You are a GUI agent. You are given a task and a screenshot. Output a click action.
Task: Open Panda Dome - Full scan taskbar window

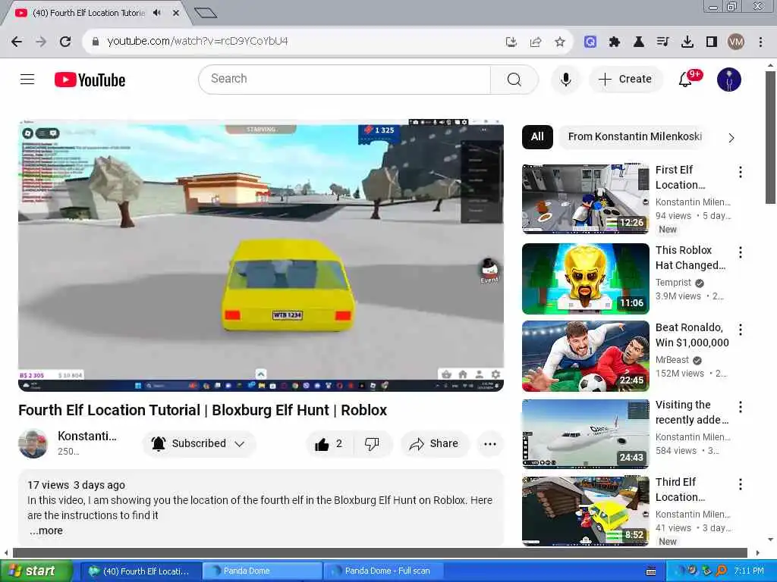point(382,571)
